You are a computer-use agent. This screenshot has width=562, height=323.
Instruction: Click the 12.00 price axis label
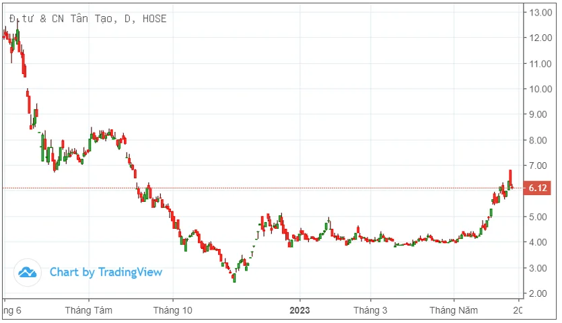pos(540,38)
